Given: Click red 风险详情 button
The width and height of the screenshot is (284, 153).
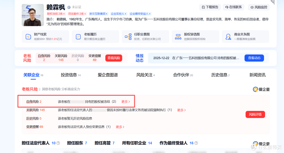Looking at the screenshot, I should (x=255, y=114).
